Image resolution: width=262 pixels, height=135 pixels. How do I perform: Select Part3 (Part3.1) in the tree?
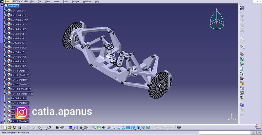point(19,25)
